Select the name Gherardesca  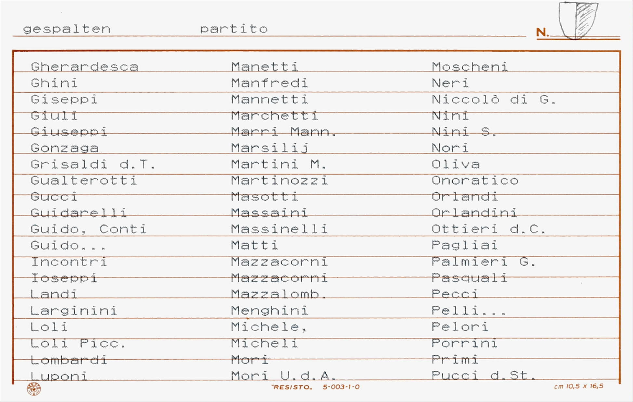coord(85,67)
